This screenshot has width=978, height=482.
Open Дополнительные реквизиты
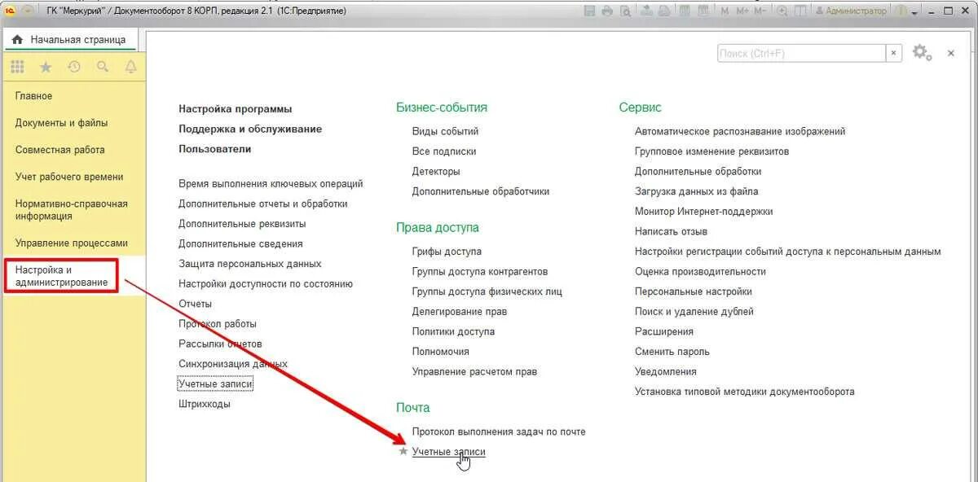(242, 224)
